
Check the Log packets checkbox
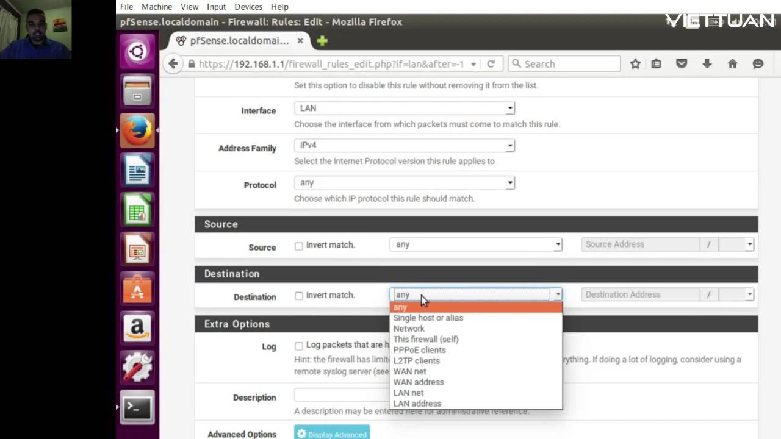pos(299,346)
